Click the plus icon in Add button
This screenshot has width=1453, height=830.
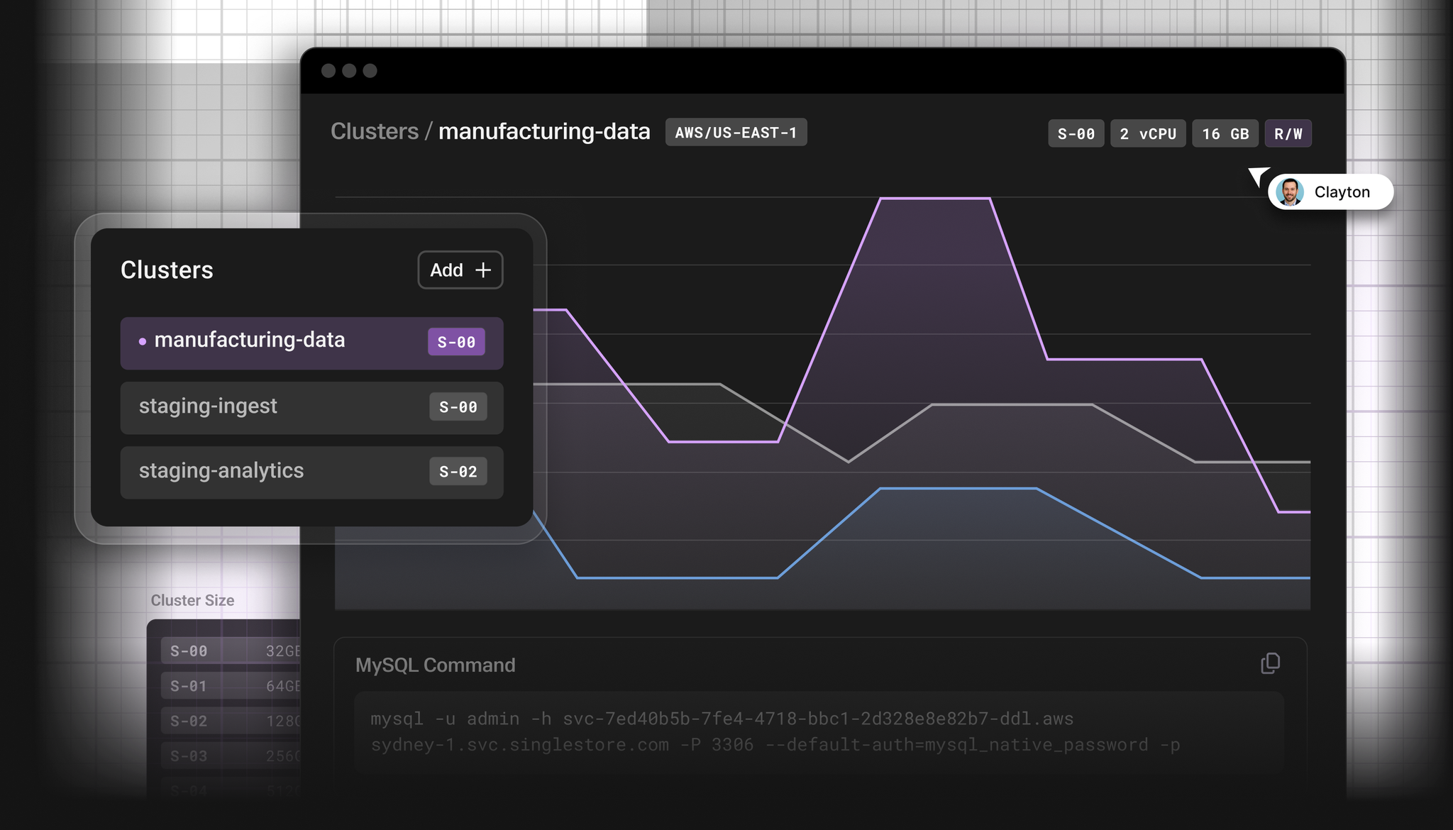pos(483,270)
